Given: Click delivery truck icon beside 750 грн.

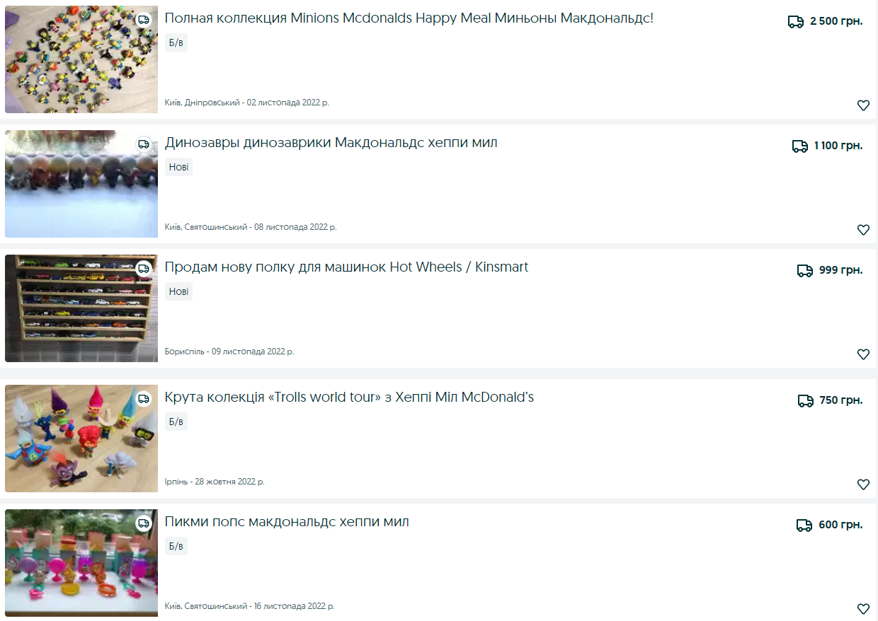Looking at the screenshot, I should click(x=806, y=401).
